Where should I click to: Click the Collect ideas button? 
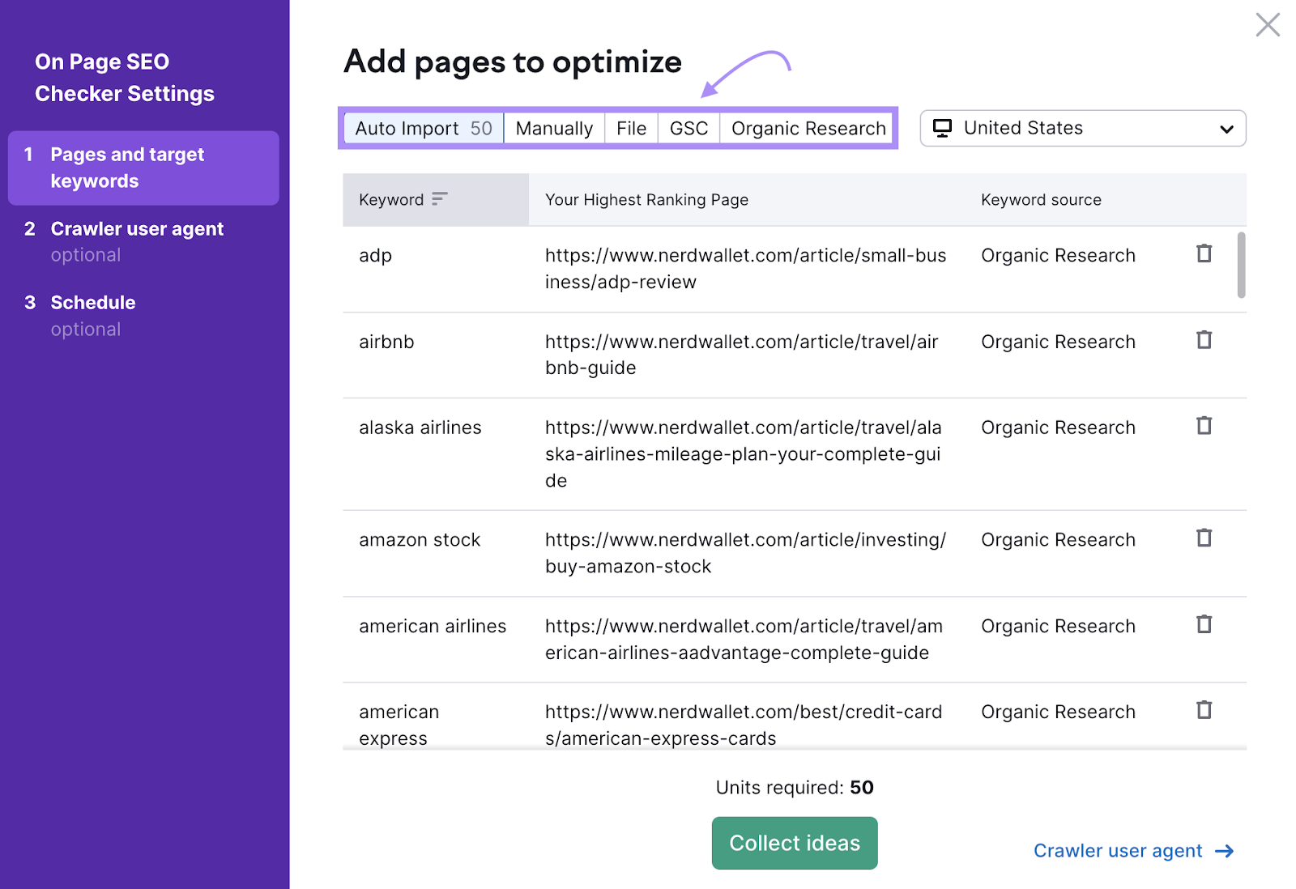click(x=794, y=843)
